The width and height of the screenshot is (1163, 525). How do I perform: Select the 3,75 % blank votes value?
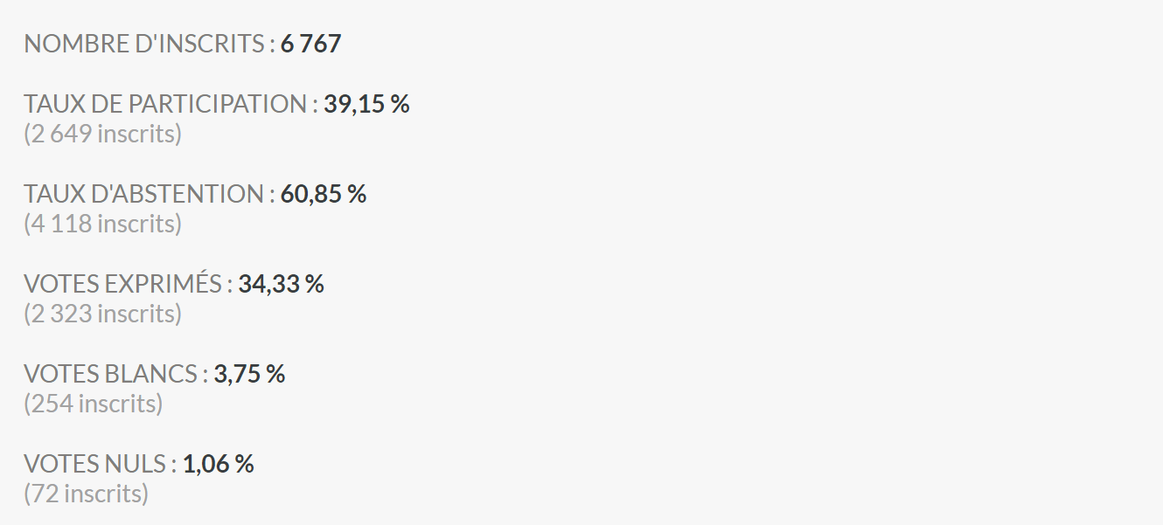click(x=249, y=374)
